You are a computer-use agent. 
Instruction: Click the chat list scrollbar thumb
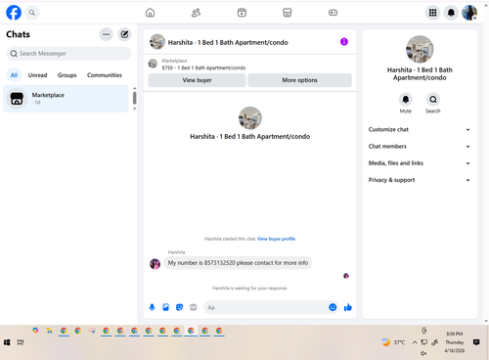click(135, 98)
